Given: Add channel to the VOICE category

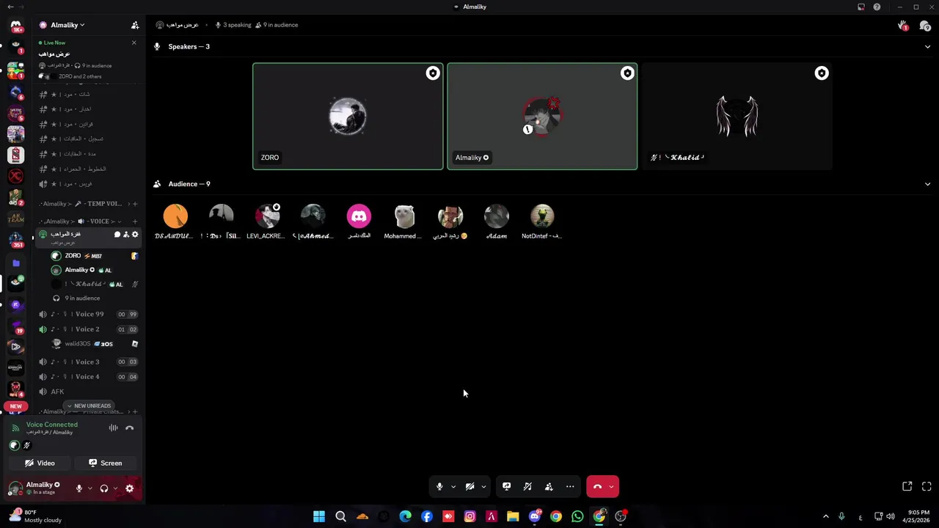Looking at the screenshot, I should [x=135, y=221].
